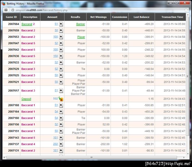
Task: Click the Last Balance column header
Action: click(141, 17)
